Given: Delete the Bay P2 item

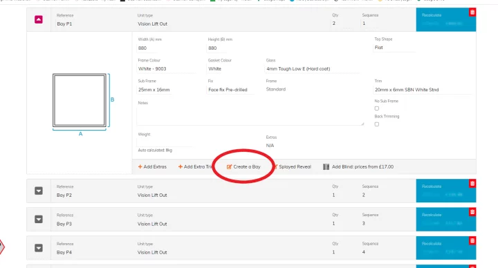Looking at the screenshot, I should [472, 183].
